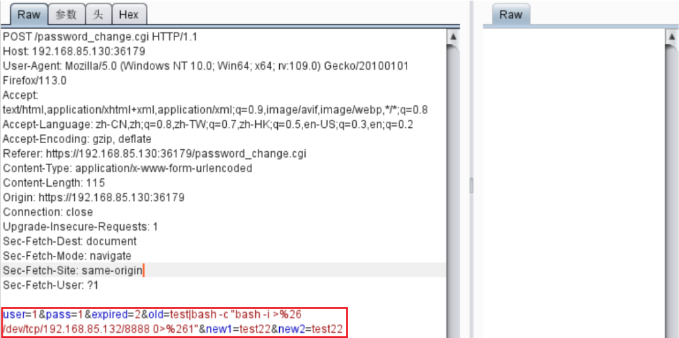The image size is (679, 338).
Task: Click the 'Sec-Fetch-Site: same-origin' line
Action: click(x=72, y=270)
